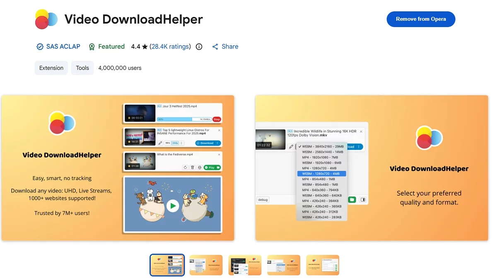Open the green folder icon beside Play button

tap(218, 168)
